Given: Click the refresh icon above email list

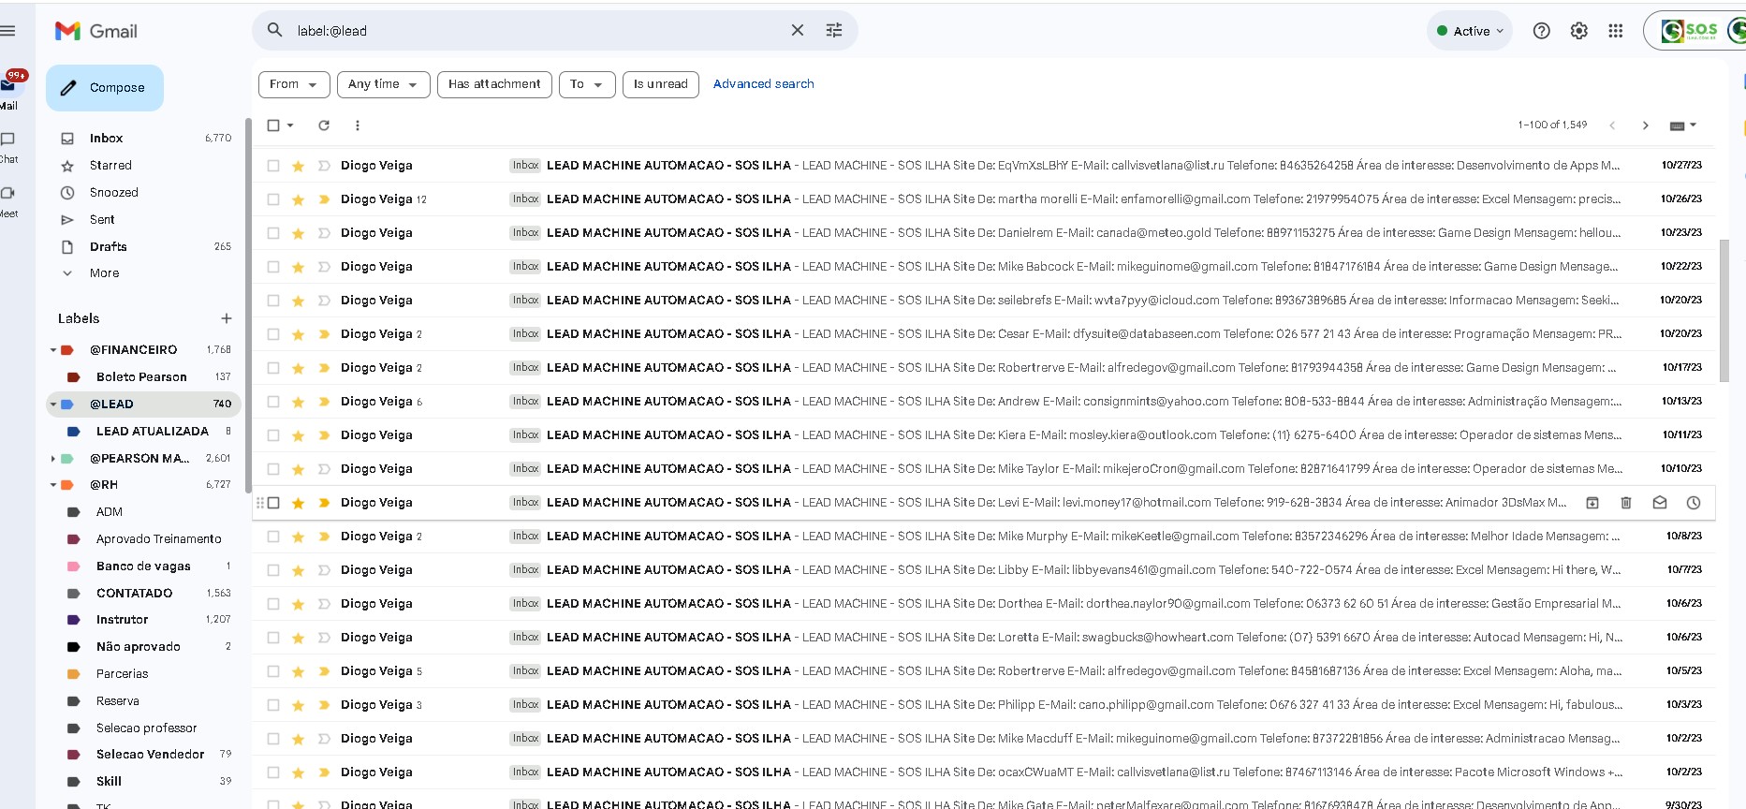Looking at the screenshot, I should click(324, 125).
